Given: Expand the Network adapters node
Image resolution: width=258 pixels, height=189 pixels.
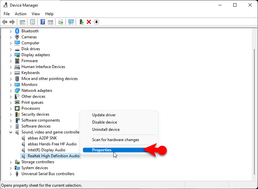Looking at the screenshot, I should [x=11, y=91].
